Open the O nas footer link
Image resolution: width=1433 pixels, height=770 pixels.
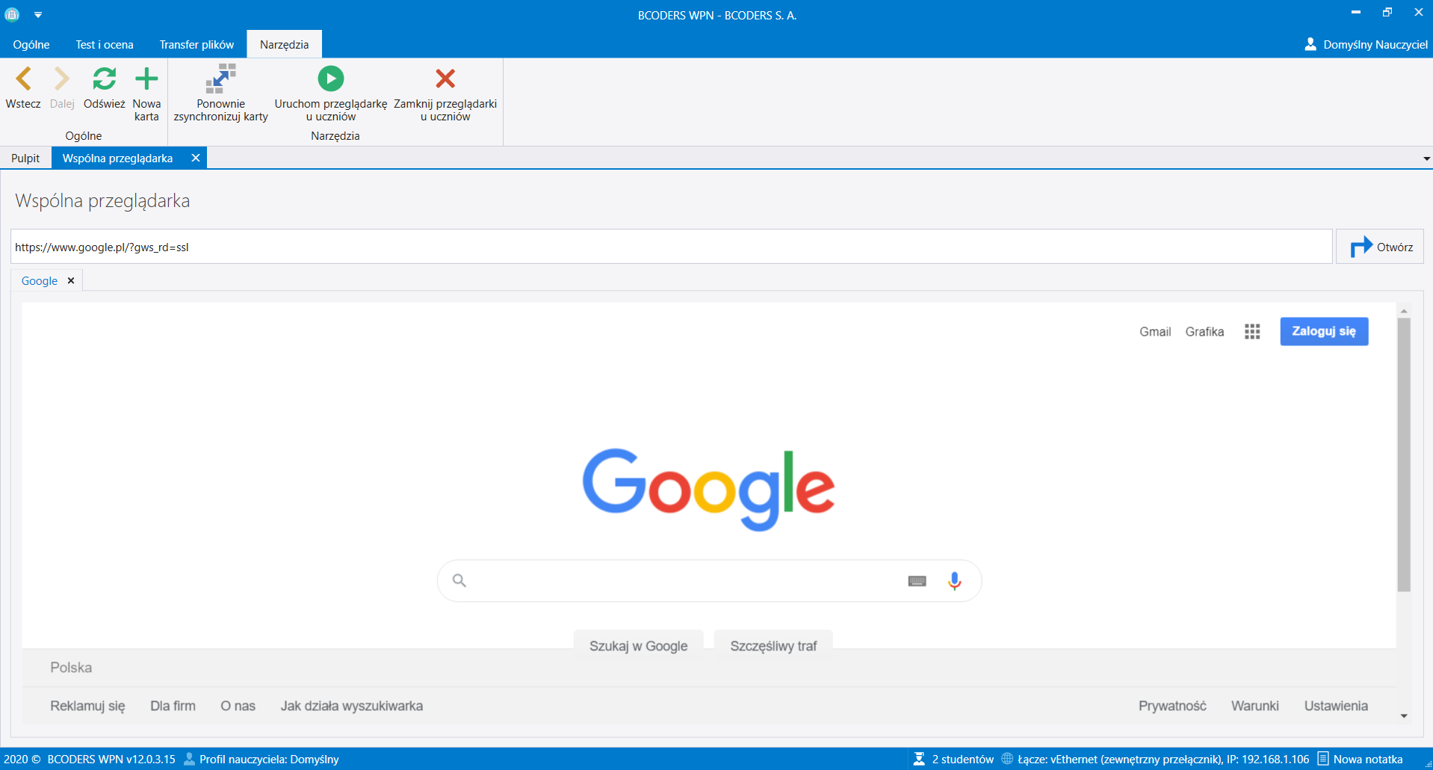coord(238,706)
